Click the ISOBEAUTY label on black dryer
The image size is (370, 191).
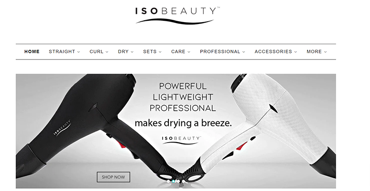point(62,128)
